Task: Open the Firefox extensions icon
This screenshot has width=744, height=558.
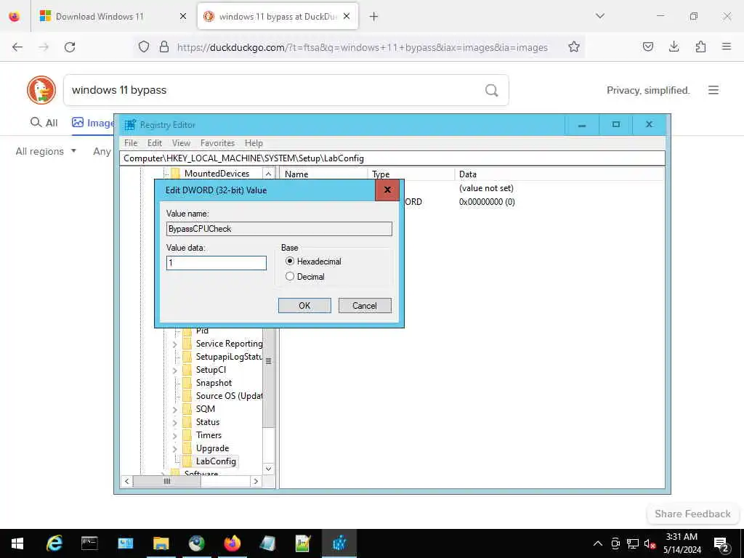Action: click(x=700, y=46)
